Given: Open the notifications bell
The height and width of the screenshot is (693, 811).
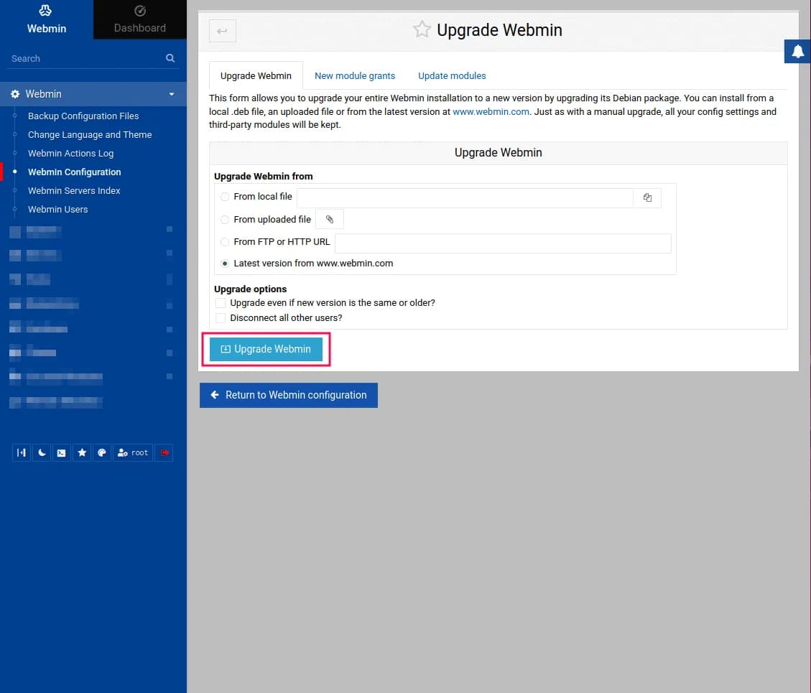Looking at the screenshot, I should (x=797, y=51).
